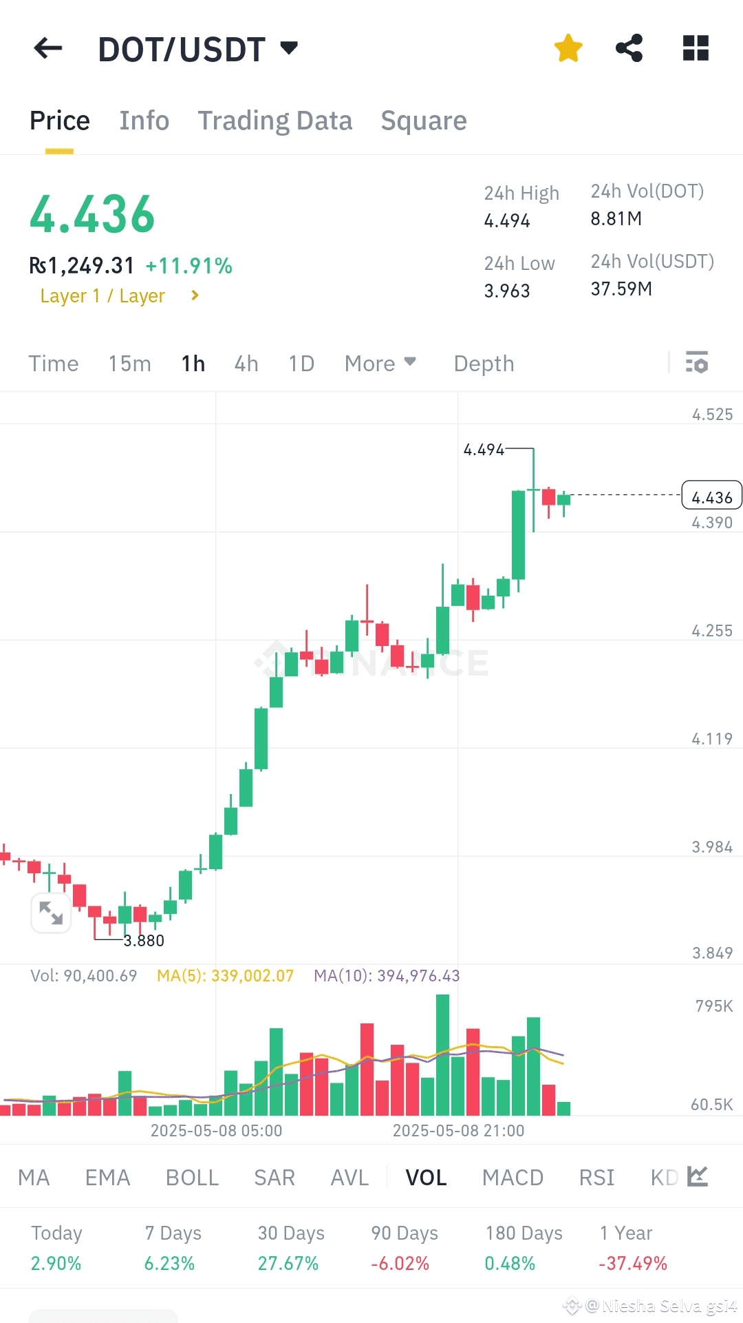
Task: Switch to the Info tab
Action: pyautogui.click(x=144, y=121)
